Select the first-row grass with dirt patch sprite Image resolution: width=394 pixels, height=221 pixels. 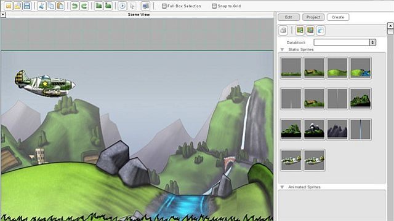(x=314, y=68)
